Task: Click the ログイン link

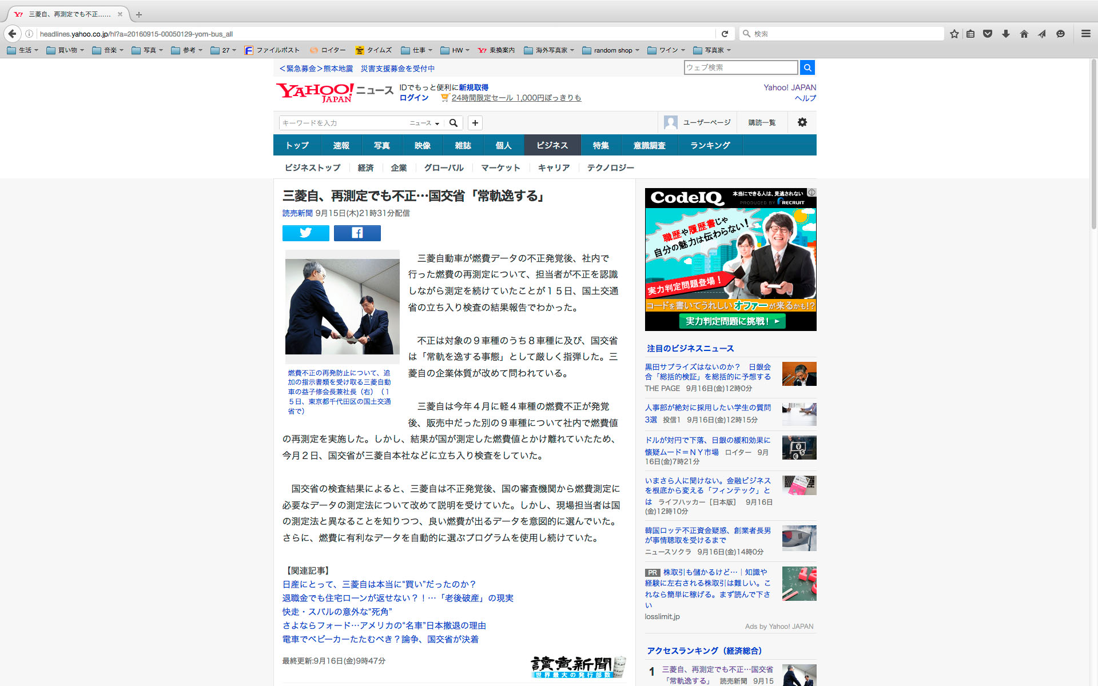Action: (413, 98)
